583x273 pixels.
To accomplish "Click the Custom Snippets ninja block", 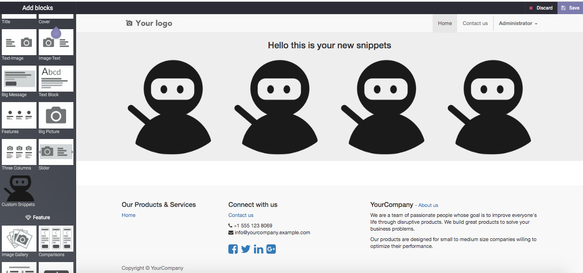I will [19, 188].
